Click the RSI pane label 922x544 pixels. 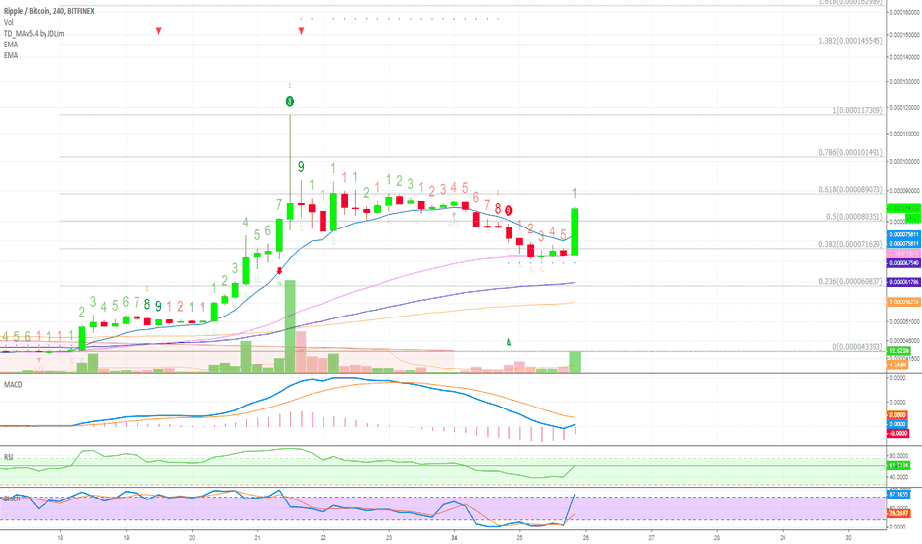pos(8,457)
